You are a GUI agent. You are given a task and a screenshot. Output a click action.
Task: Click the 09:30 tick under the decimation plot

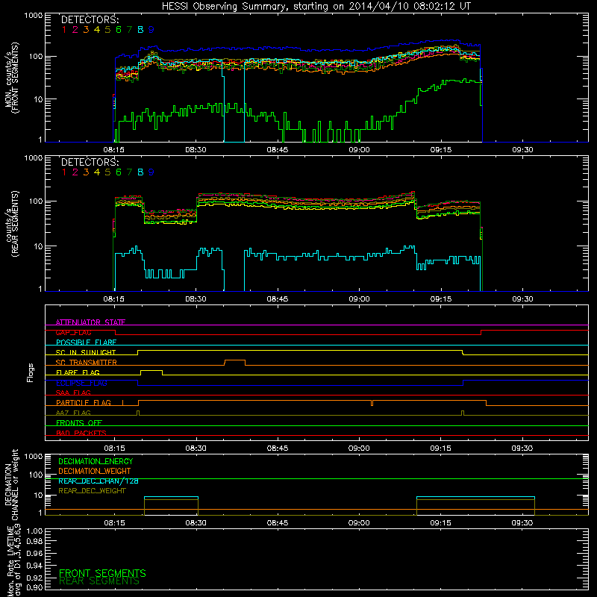click(x=522, y=523)
